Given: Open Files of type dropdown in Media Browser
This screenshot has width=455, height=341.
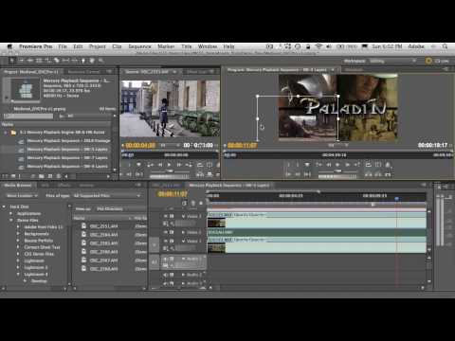Looking at the screenshot, I should point(106,196).
